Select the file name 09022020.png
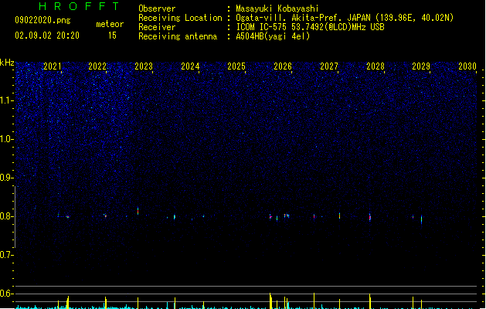 [42, 20]
